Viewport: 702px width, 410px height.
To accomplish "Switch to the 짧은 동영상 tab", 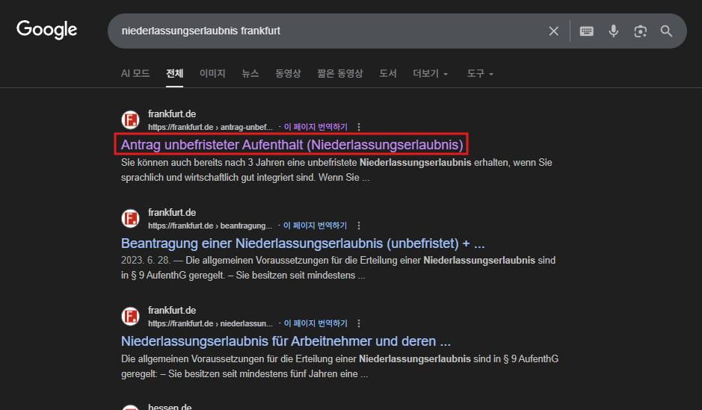I will click(340, 73).
